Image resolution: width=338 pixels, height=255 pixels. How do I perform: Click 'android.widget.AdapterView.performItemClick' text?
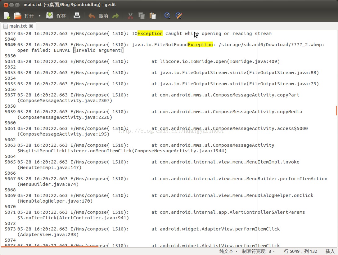click(220, 229)
